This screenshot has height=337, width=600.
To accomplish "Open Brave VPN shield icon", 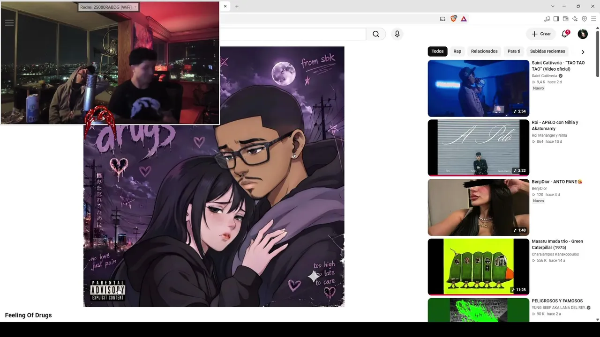I will pyautogui.click(x=585, y=19).
